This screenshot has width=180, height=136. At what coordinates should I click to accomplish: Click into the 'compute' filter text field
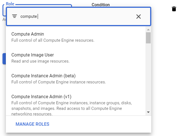pos(75,16)
